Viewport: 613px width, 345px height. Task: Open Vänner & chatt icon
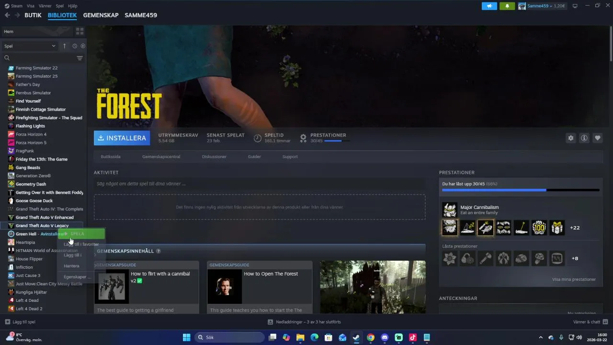(605, 322)
